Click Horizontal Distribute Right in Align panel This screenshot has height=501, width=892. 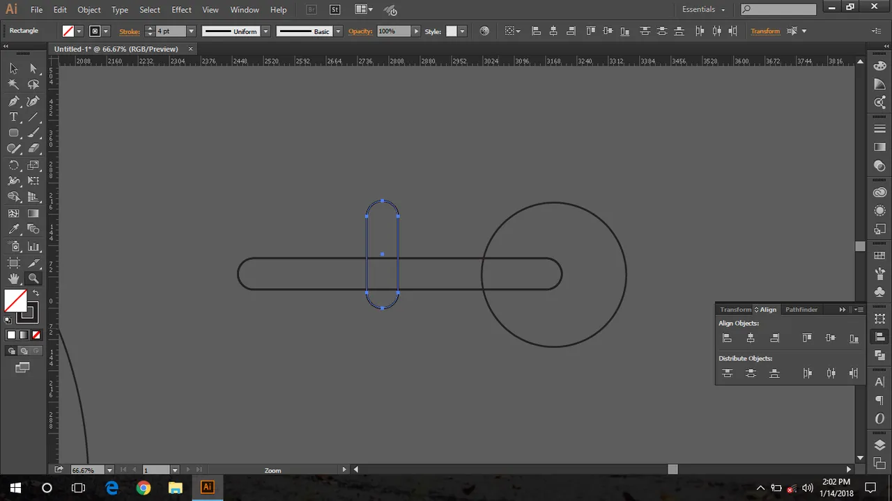(x=854, y=374)
